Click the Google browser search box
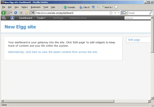The image size is (154, 107). point(138,13)
